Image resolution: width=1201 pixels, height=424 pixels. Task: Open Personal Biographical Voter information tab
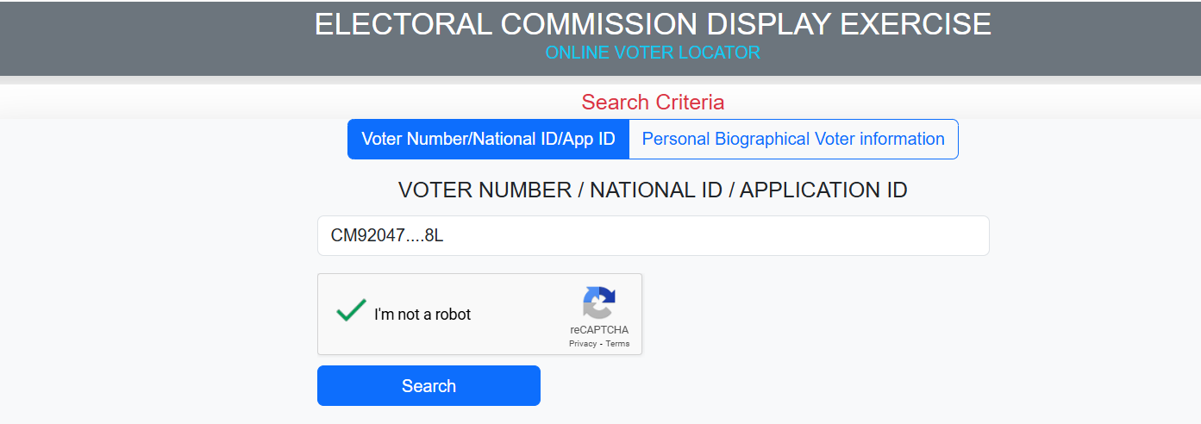[x=793, y=139]
